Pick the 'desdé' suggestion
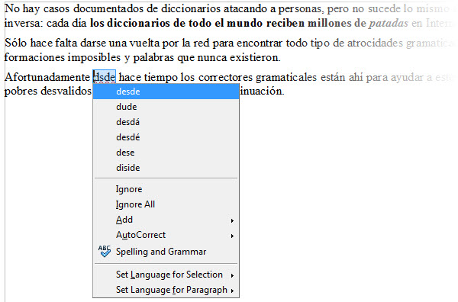458x302 pixels. pos(166,137)
